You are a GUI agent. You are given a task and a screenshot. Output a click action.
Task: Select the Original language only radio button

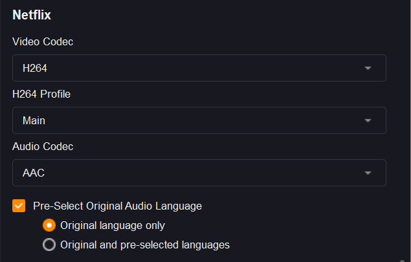[49, 226]
